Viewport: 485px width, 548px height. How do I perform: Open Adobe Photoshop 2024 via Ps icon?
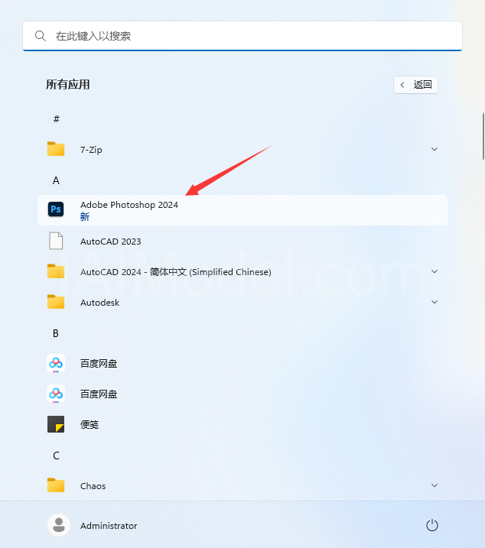point(56,209)
